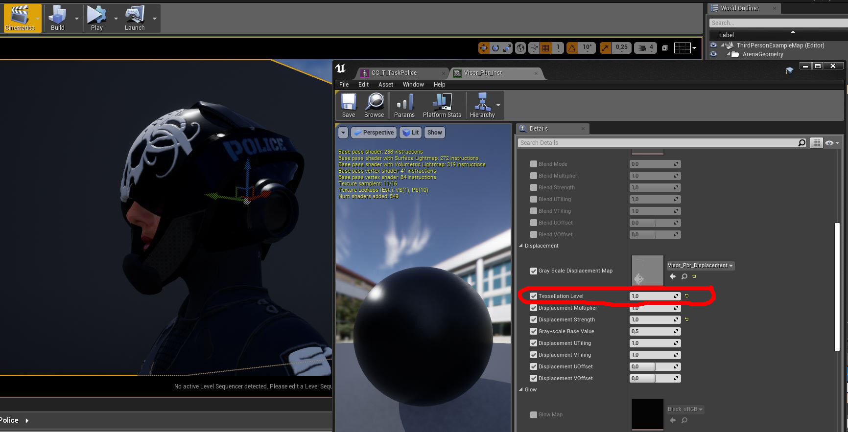Save the Visor_Pbr_Inst material instance
Image resolution: width=848 pixels, height=432 pixels.
tap(349, 105)
